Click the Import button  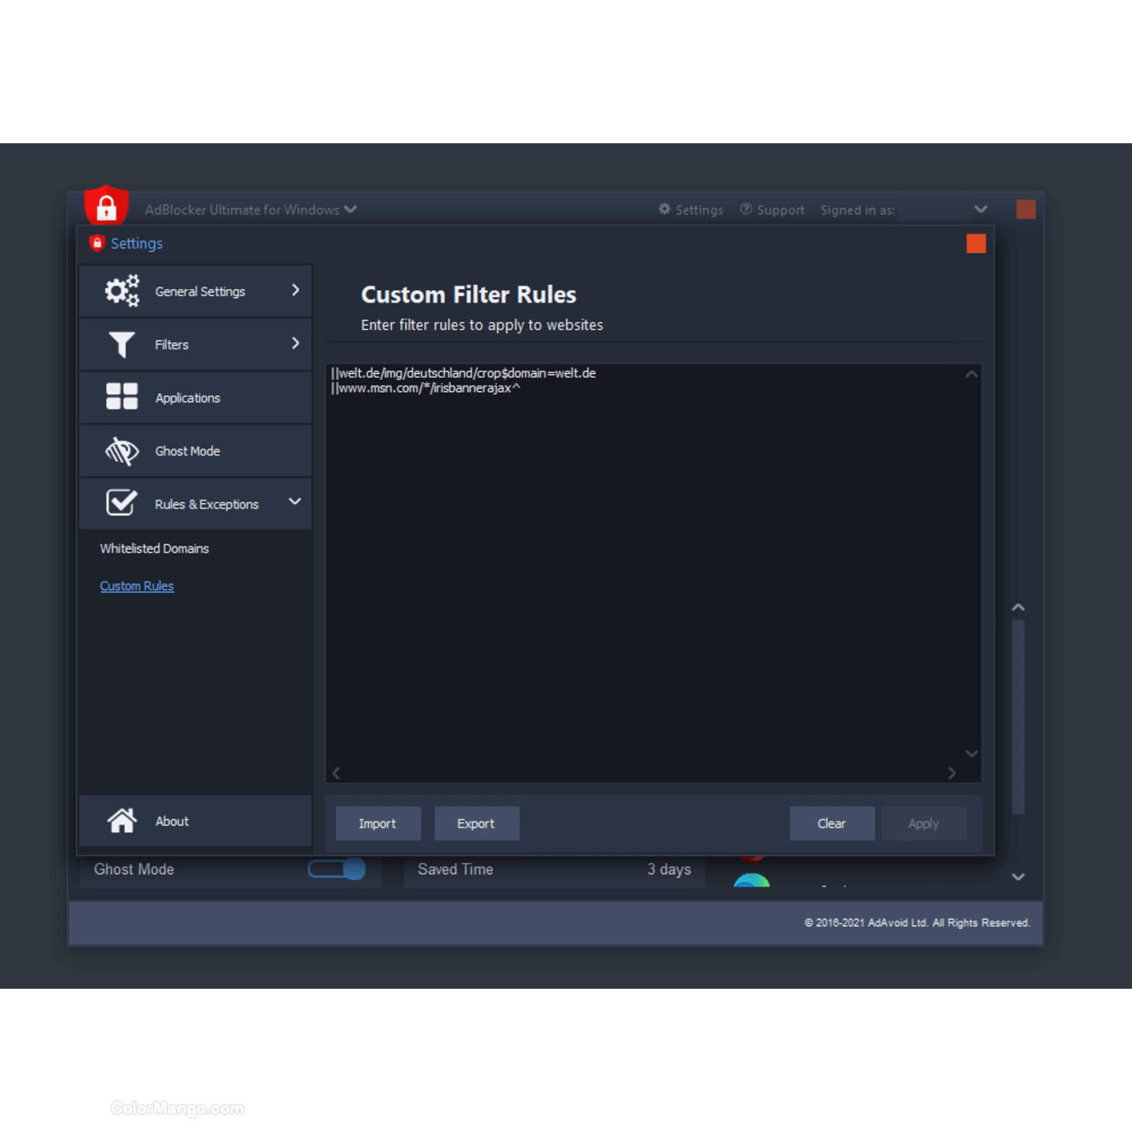[378, 823]
